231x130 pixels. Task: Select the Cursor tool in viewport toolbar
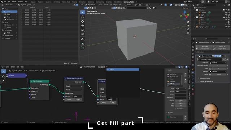click(83, 17)
